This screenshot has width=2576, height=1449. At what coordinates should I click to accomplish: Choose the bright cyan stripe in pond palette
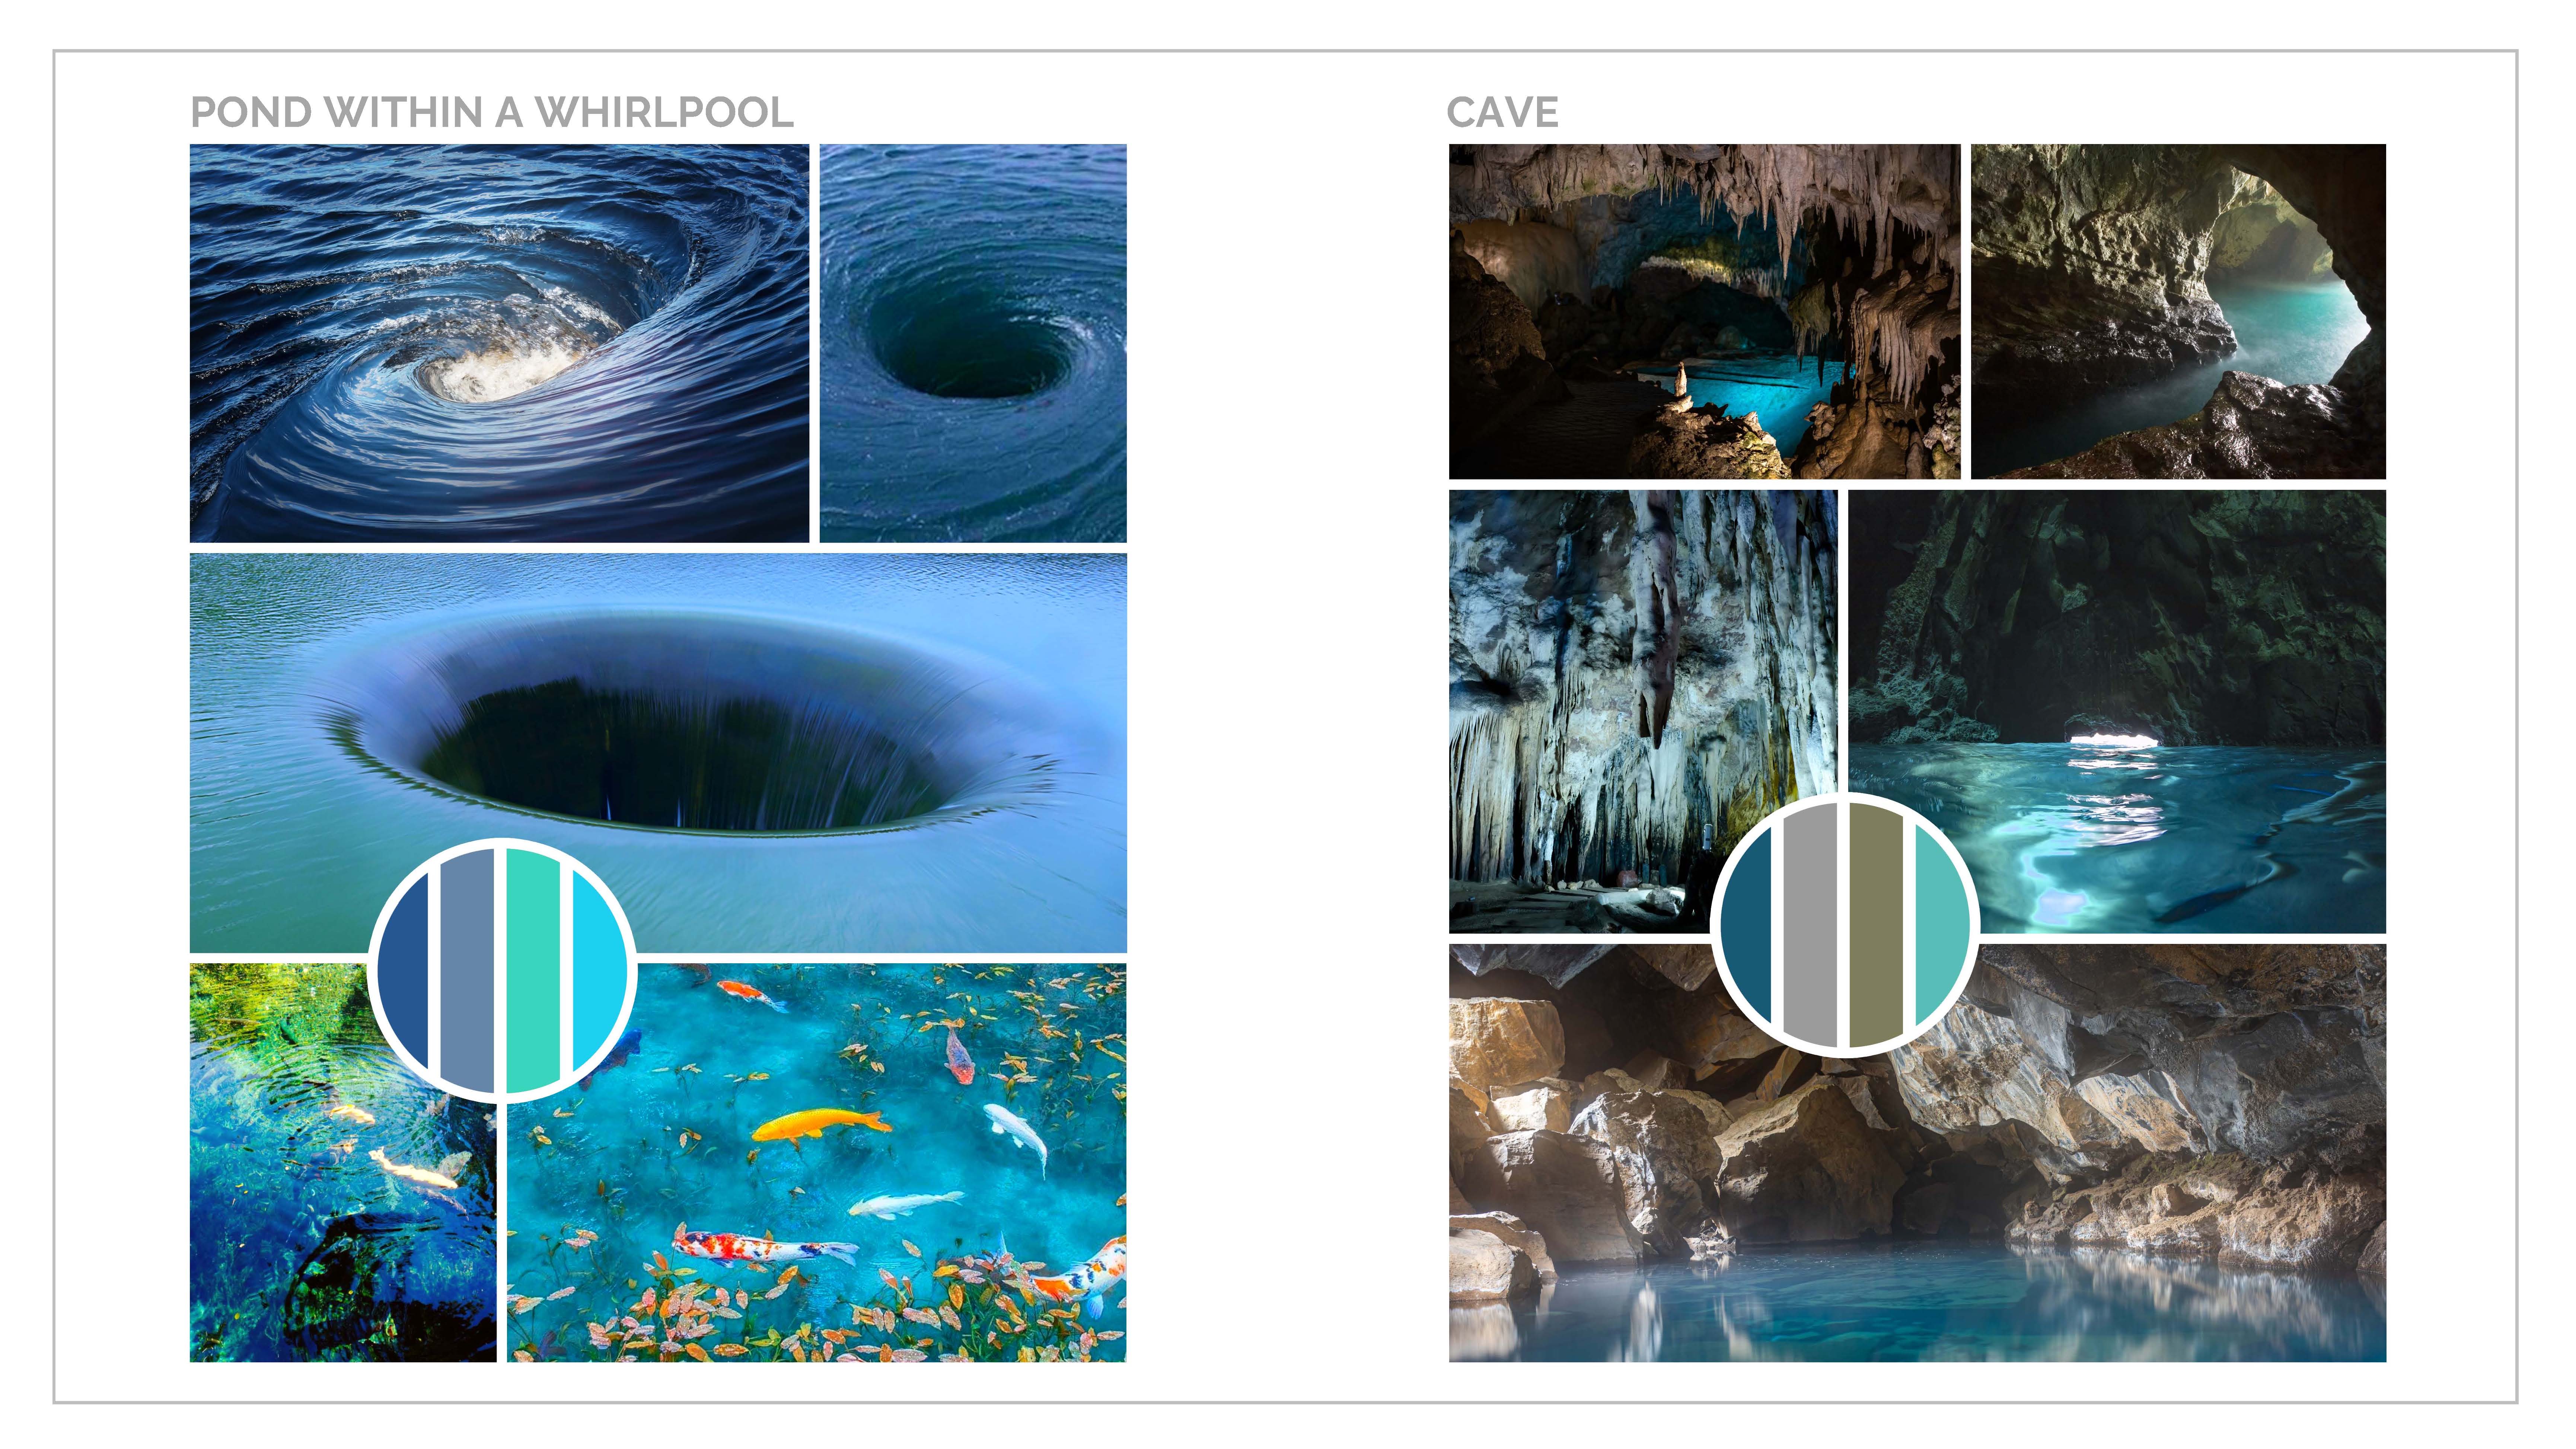(598, 970)
